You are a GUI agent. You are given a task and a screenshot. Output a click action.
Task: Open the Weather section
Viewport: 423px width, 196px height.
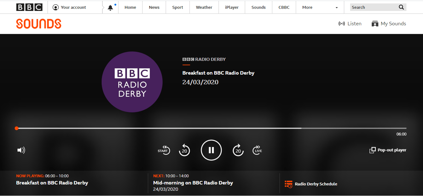coord(204,7)
